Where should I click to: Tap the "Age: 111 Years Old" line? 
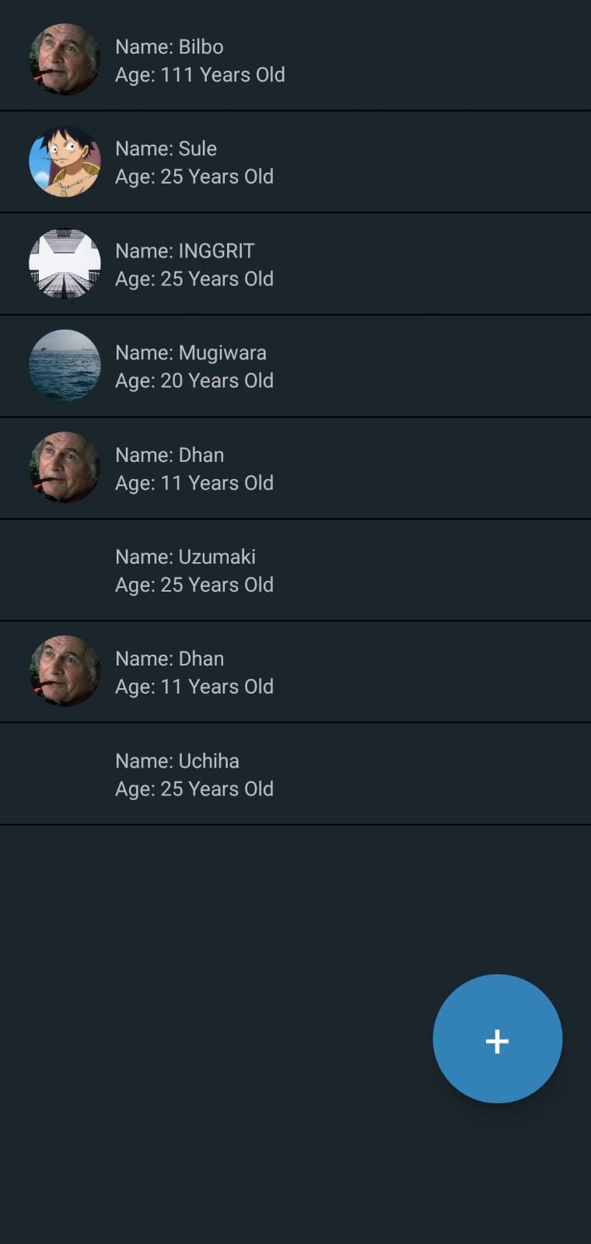click(x=200, y=75)
